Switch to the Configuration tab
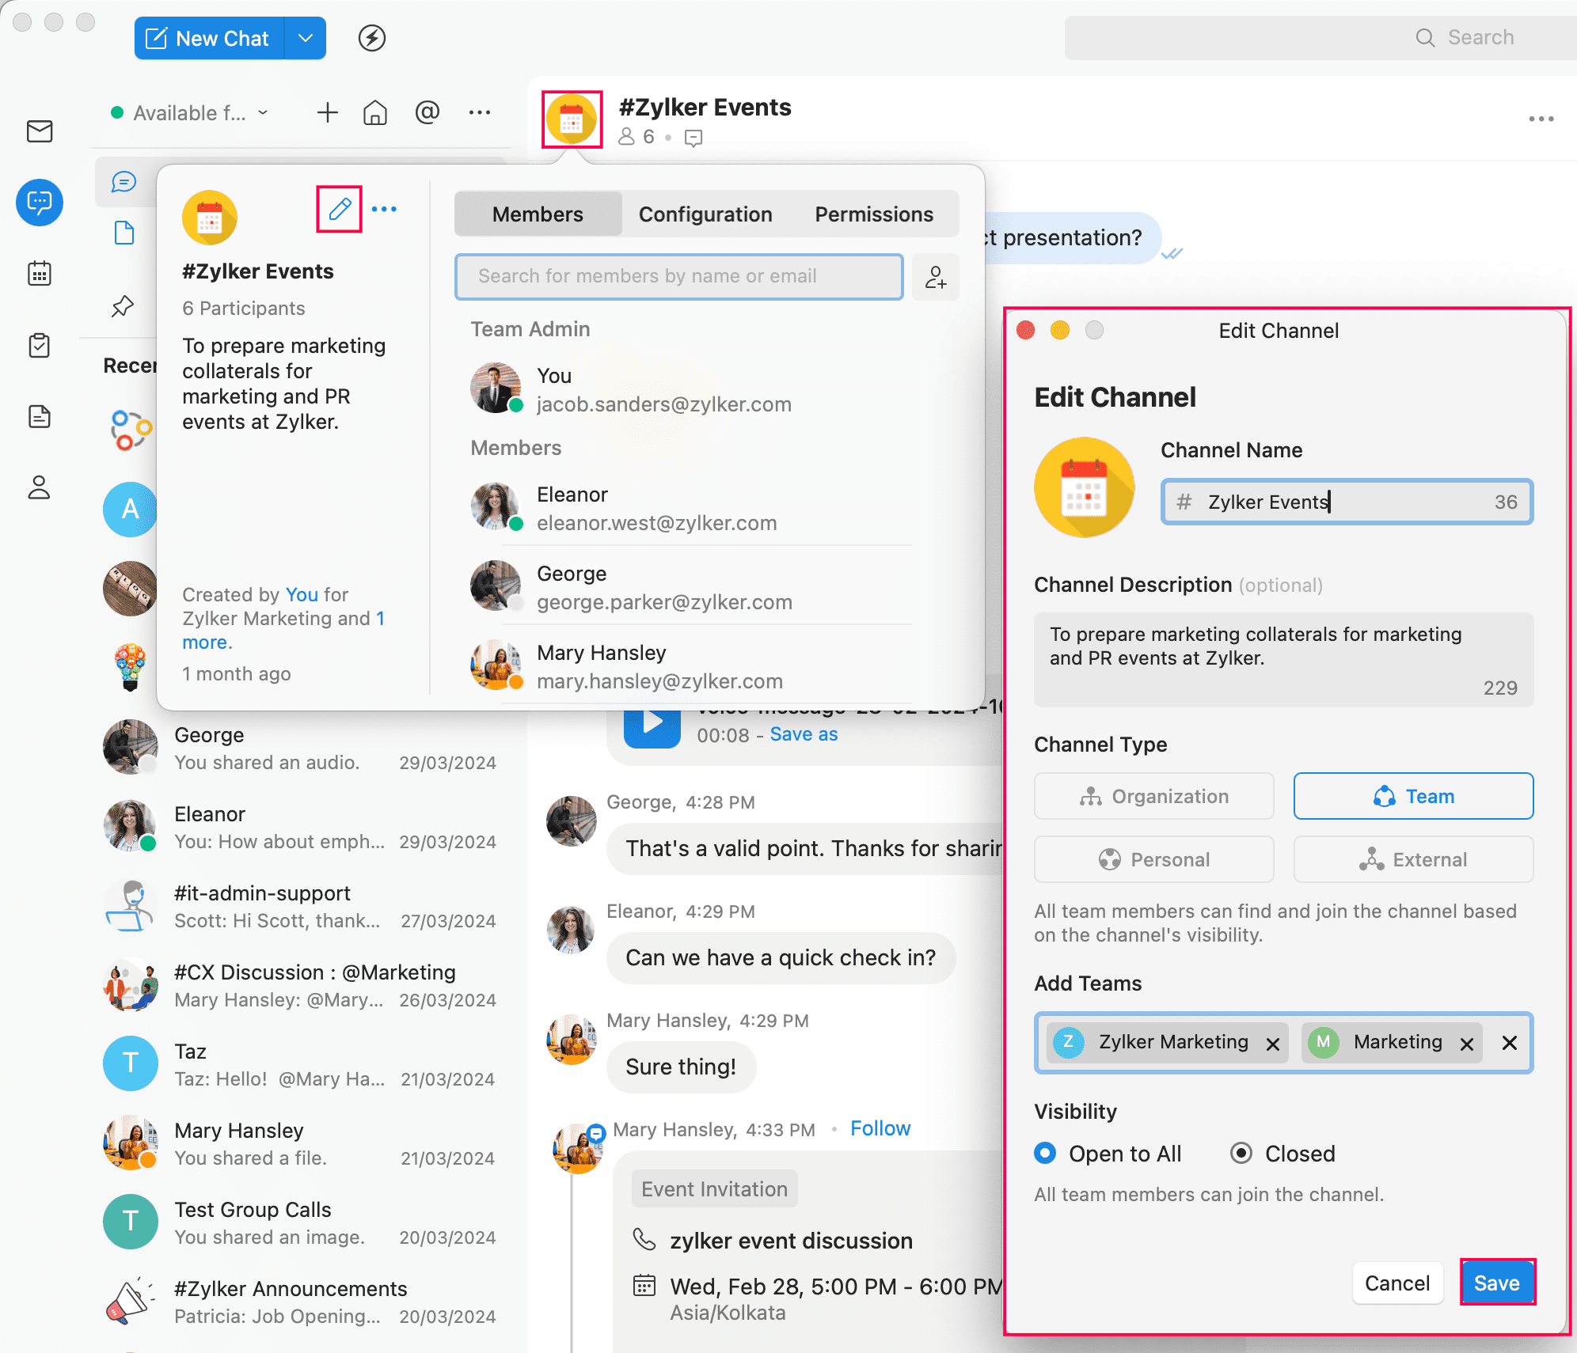The image size is (1577, 1353). point(705,214)
